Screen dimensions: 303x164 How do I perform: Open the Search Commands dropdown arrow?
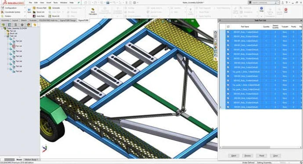(x=279, y=3)
